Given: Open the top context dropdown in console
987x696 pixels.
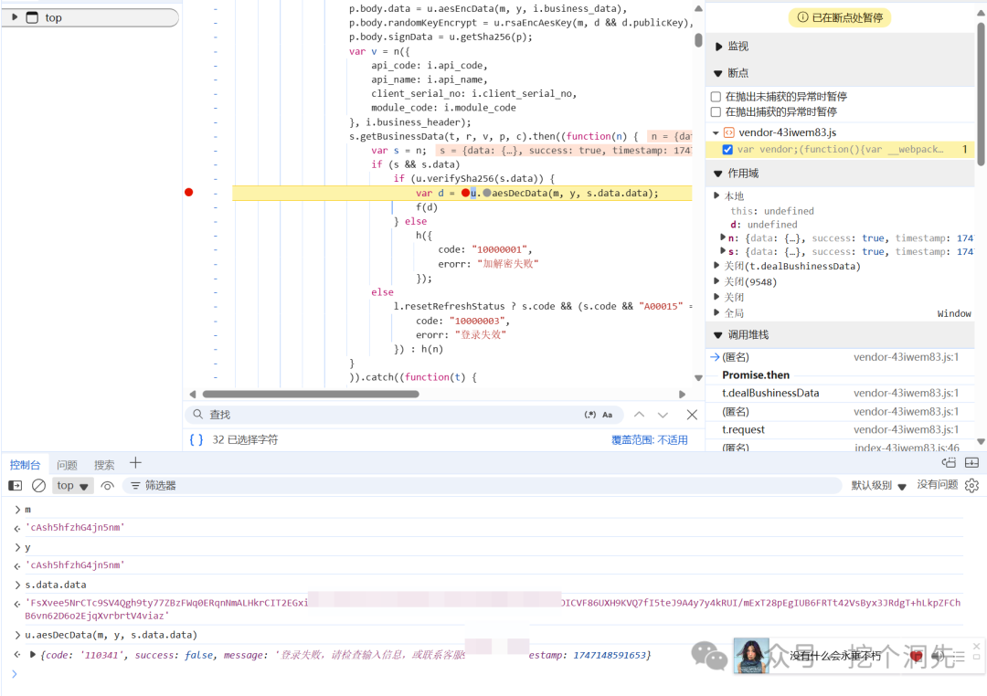Looking at the screenshot, I should (73, 485).
